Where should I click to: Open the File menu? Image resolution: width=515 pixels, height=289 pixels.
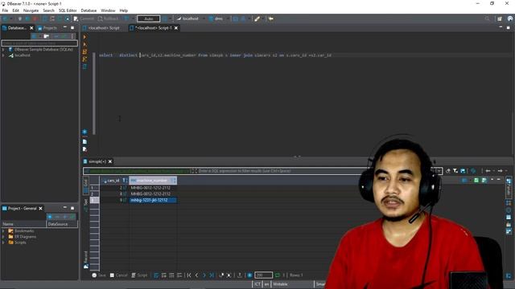pyautogui.click(x=5, y=10)
